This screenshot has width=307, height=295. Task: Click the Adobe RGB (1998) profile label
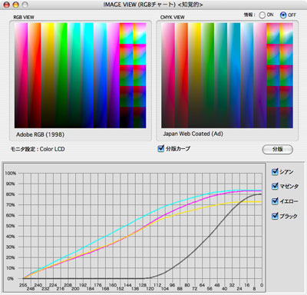[x=40, y=134]
